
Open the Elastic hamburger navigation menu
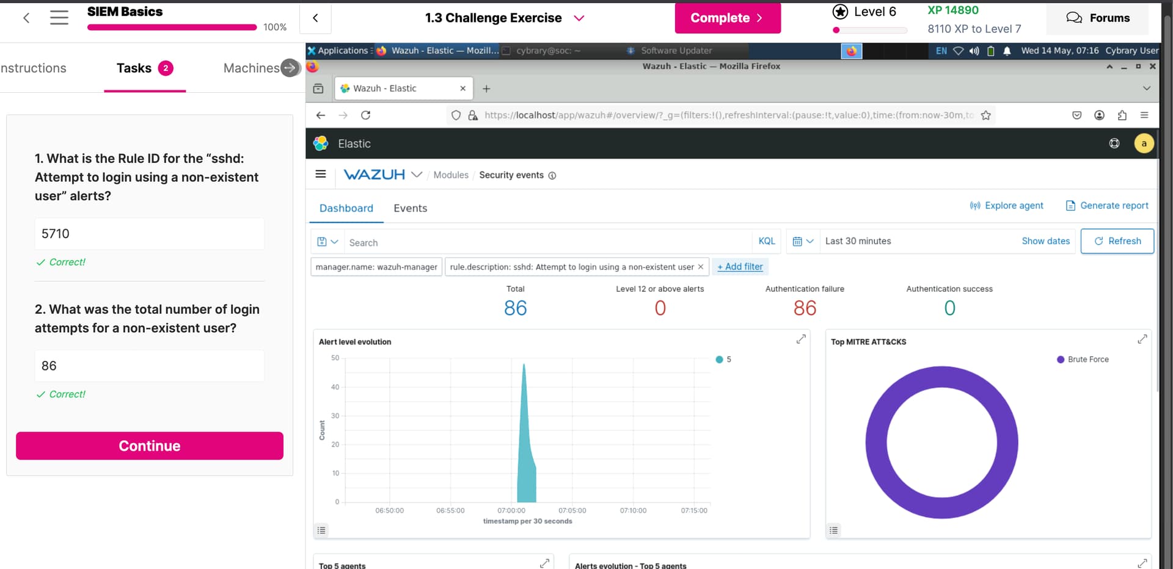(x=321, y=175)
